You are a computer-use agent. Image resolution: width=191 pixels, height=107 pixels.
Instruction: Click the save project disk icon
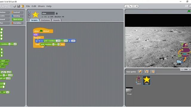(19, 6)
